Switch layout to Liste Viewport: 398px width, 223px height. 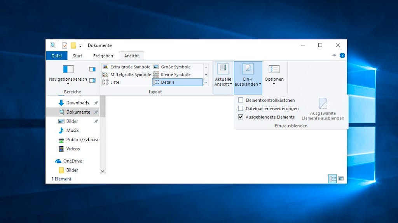[x=127, y=82]
